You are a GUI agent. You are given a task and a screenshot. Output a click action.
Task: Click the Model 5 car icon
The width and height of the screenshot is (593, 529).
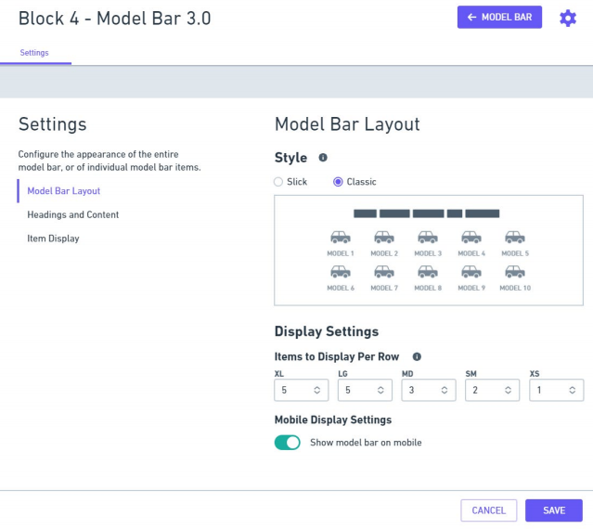(514, 238)
